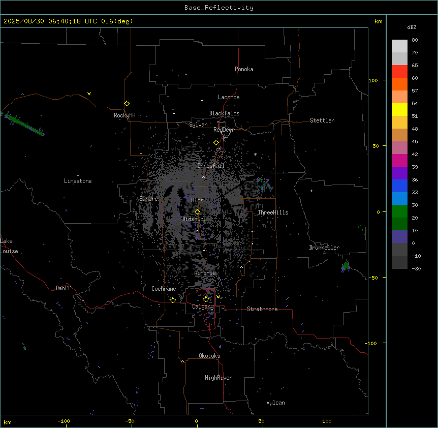This screenshot has height=428, width=438.
Task: Select the yellow diamond marker beside Cochrane
Action: click(173, 300)
